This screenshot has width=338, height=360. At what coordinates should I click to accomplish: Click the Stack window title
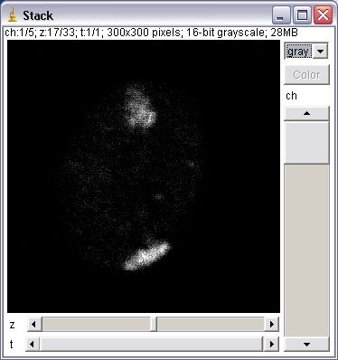(38, 15)
